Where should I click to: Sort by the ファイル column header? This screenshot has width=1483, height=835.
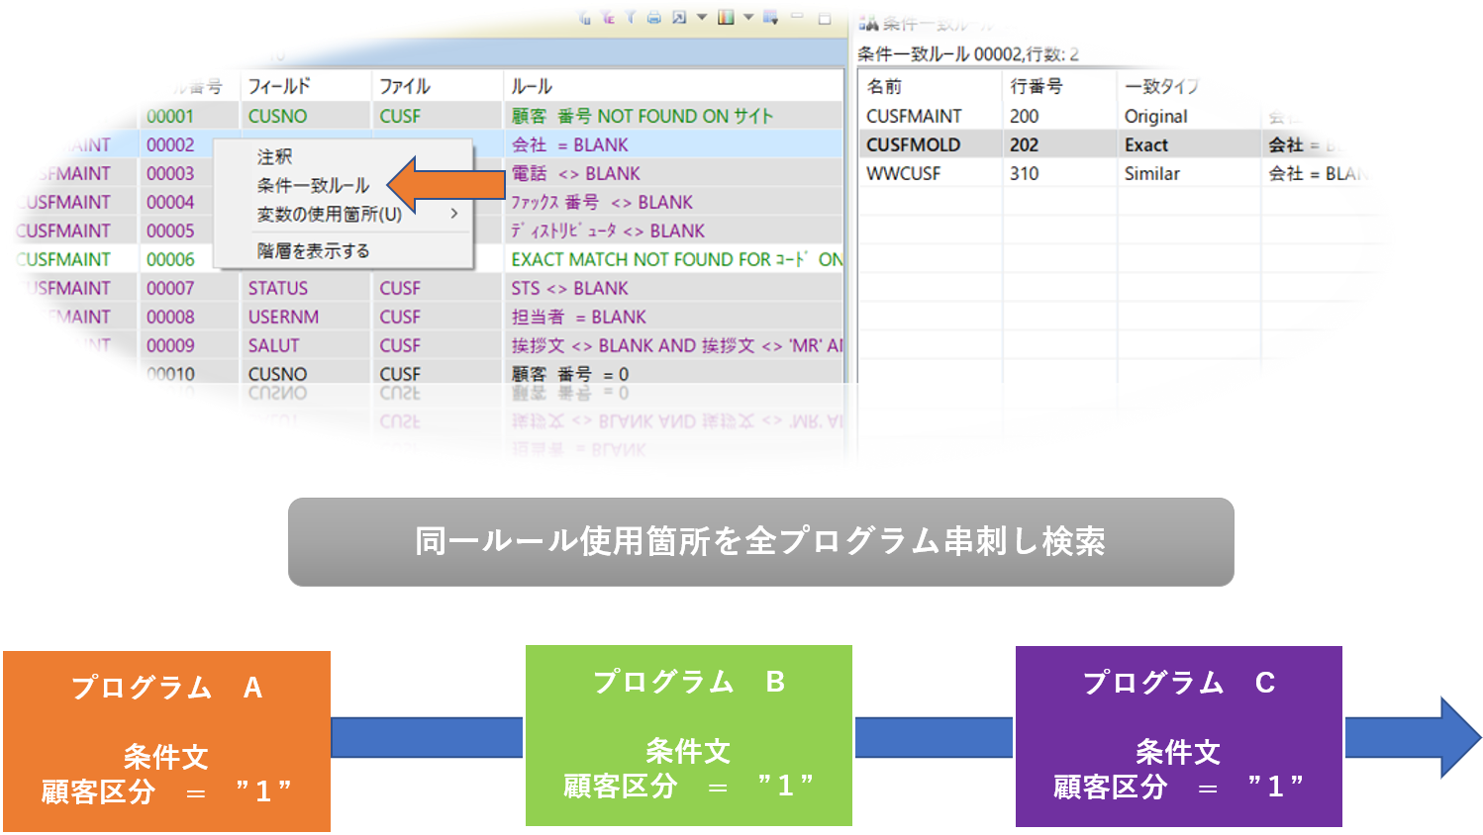click(x=404, y=87)
